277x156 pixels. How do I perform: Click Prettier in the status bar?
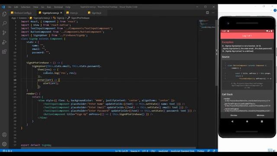(x=201, y=151)
